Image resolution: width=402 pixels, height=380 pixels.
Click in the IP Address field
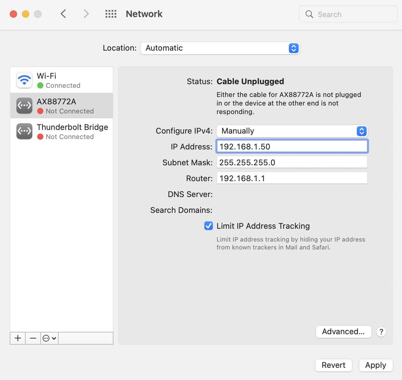(x=292, y=146)
